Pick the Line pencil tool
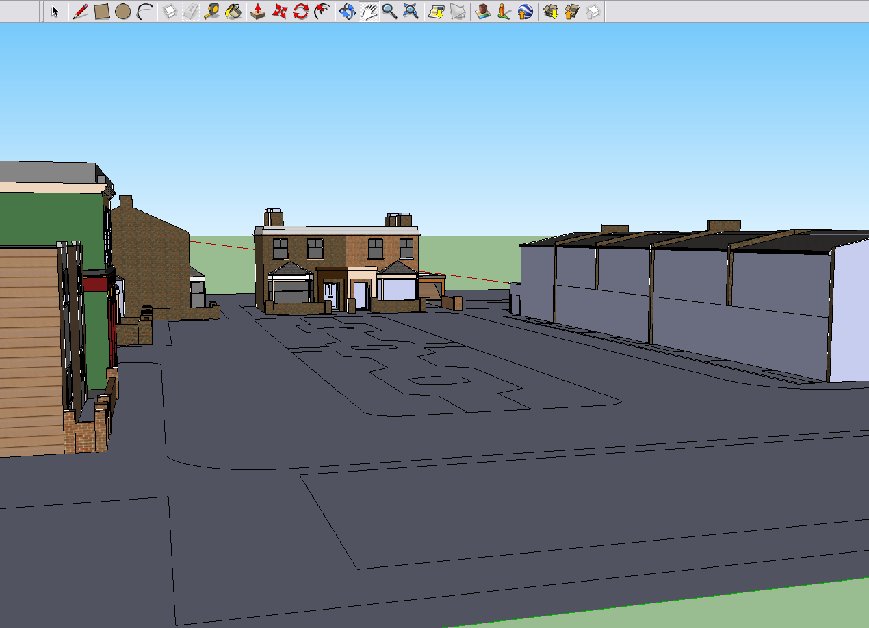The height and width of the screenshot is (628, 869). point(80,12)
